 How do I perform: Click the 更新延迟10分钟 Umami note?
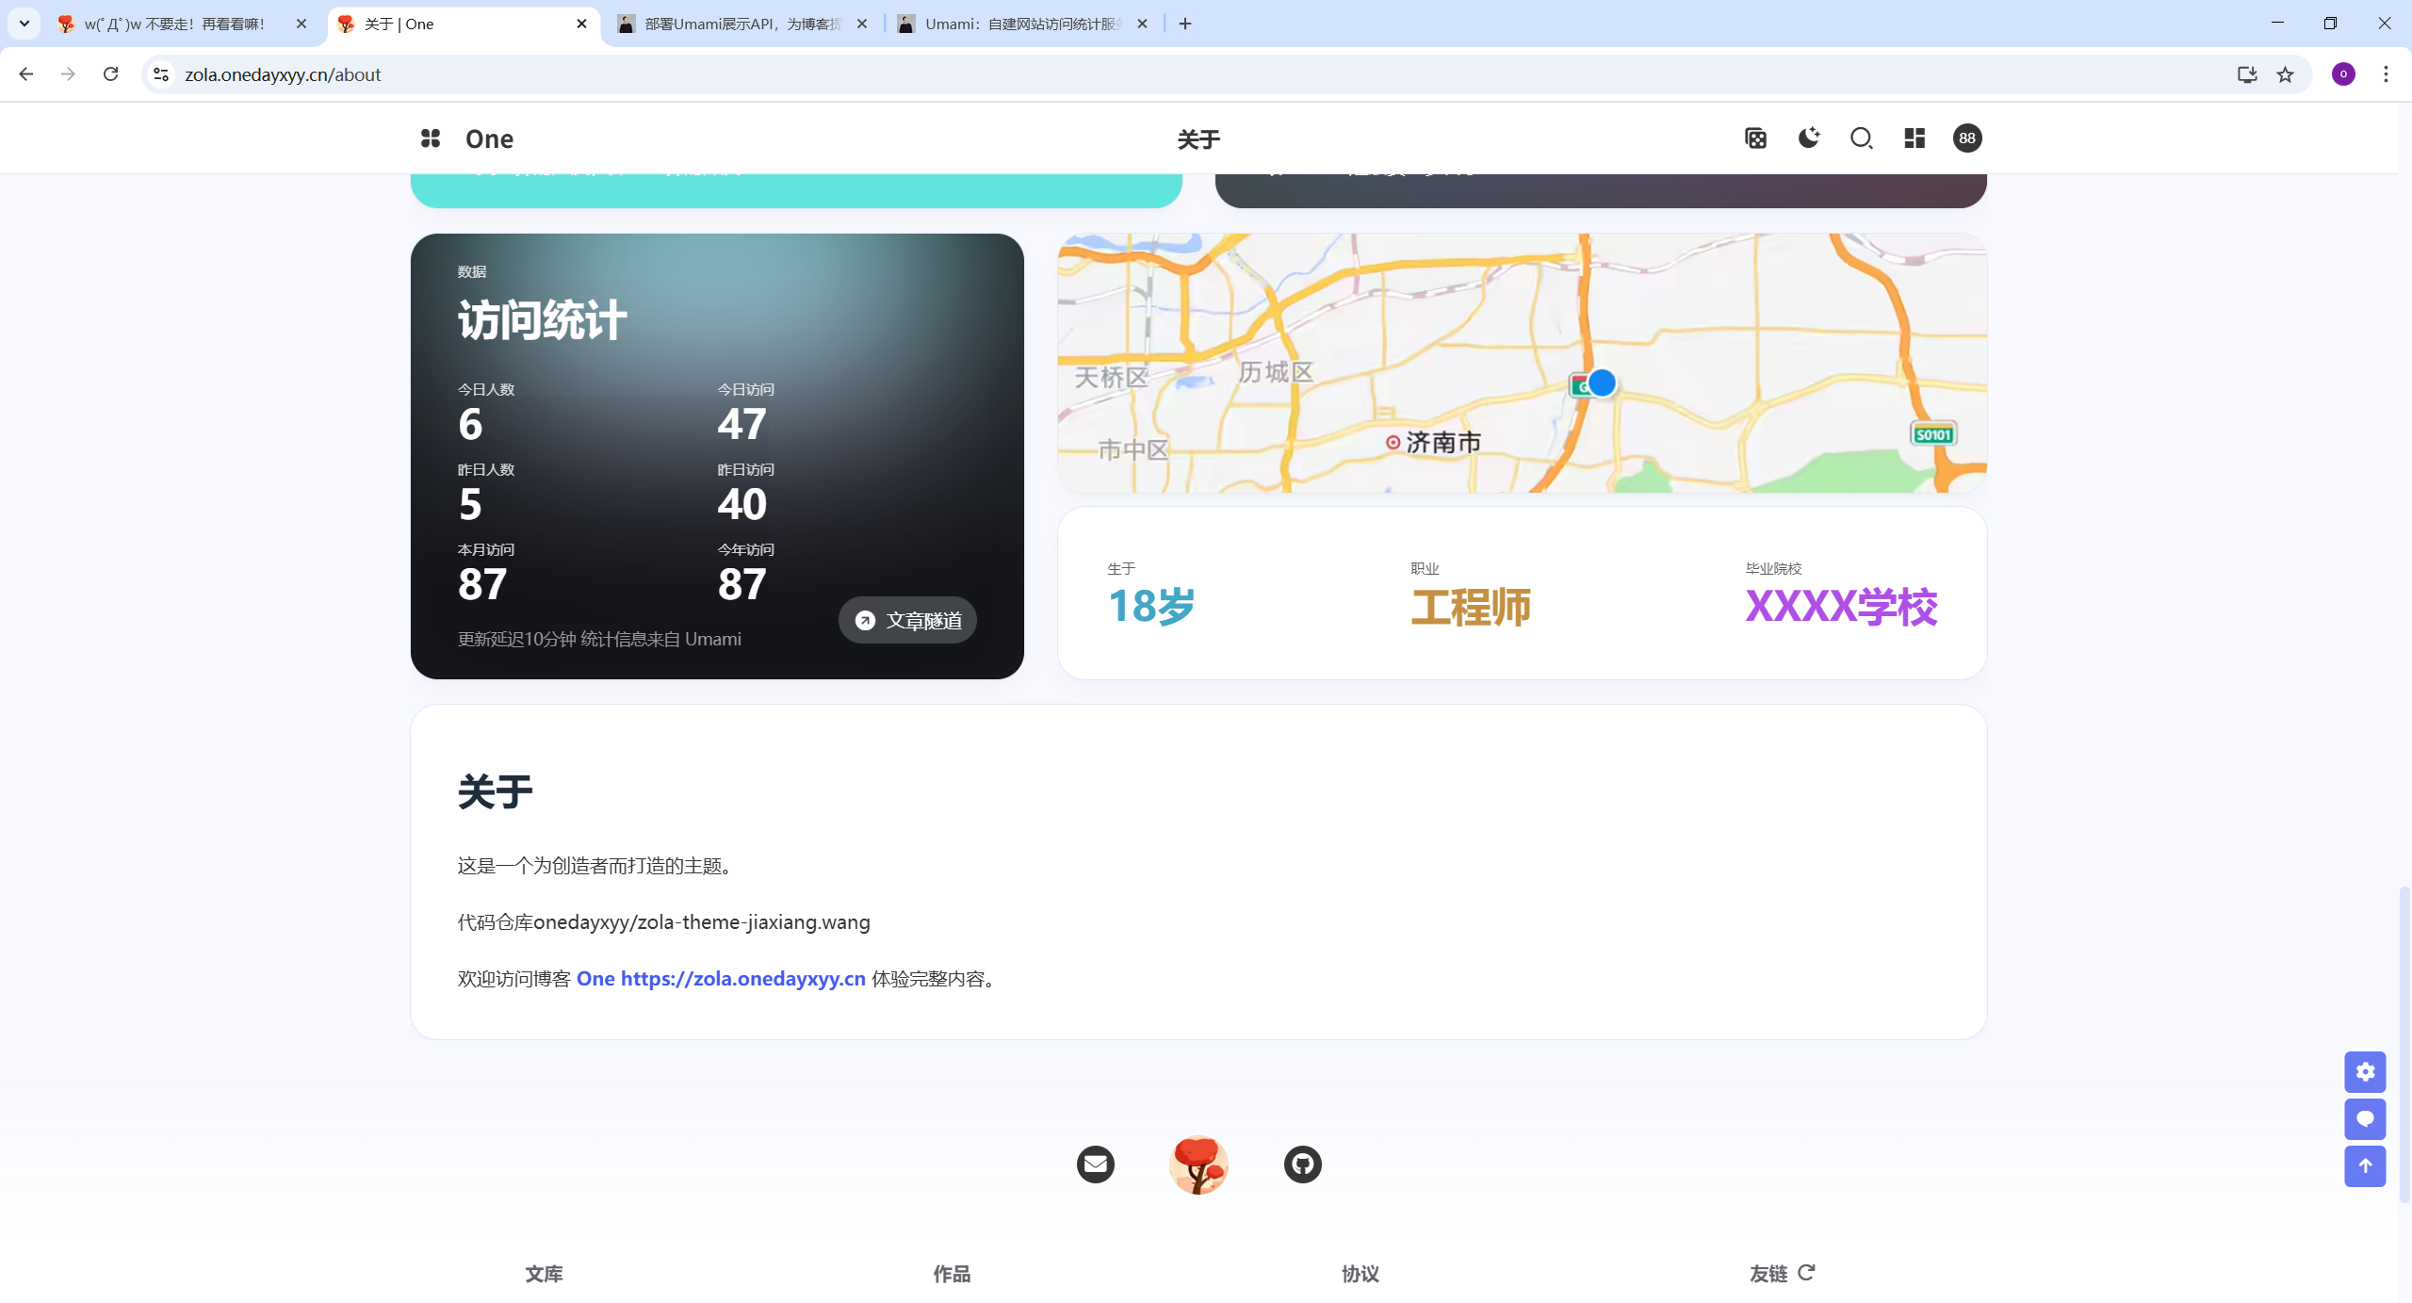tap(599, 639)
